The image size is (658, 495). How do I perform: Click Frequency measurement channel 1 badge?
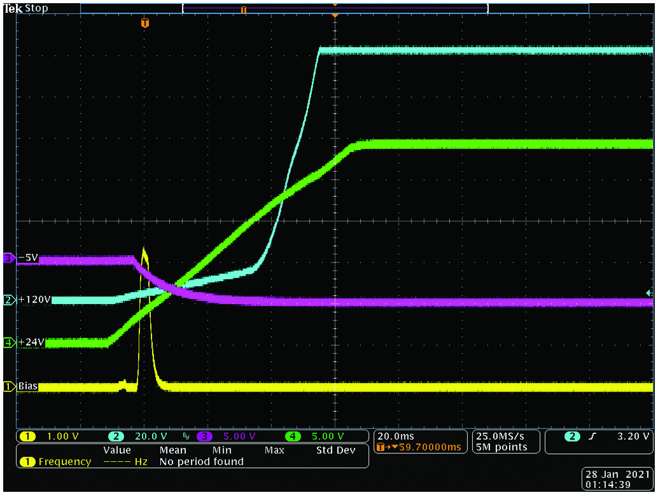[27, 462]
